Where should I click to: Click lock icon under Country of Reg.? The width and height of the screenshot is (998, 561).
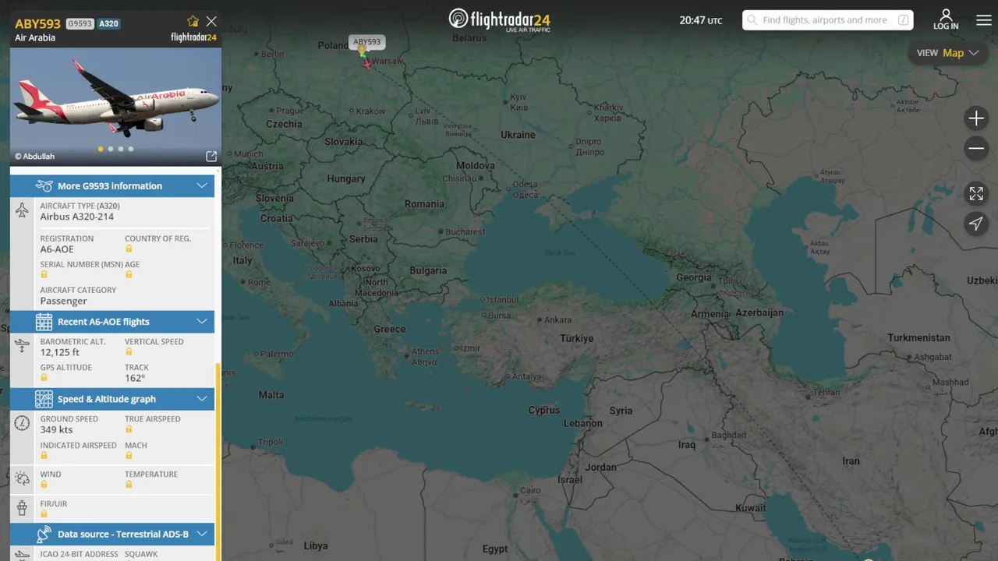pyautogui.click(x=129, y=249)
